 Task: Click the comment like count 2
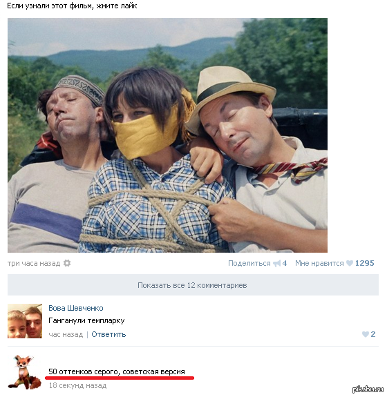pyautogui.click(x=372, y=334)
